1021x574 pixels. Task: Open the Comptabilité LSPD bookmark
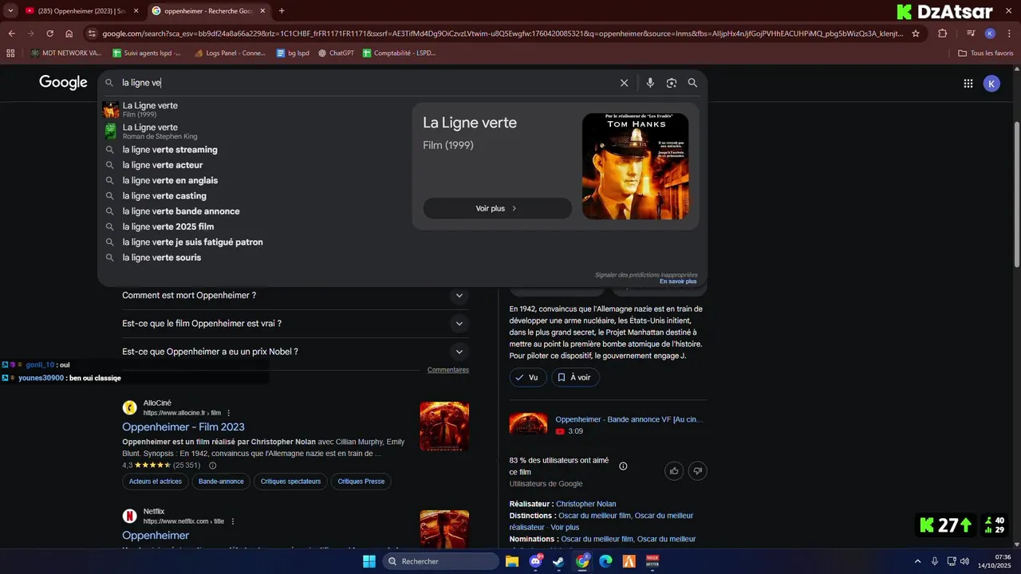pos(399,53)
